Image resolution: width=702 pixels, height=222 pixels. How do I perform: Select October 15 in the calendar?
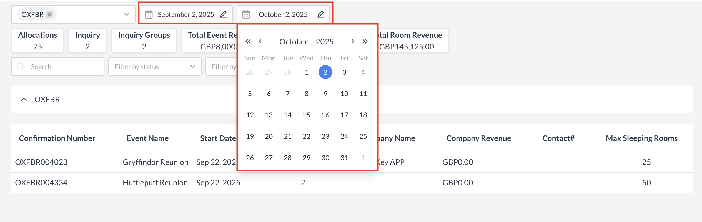click(306, 115)
